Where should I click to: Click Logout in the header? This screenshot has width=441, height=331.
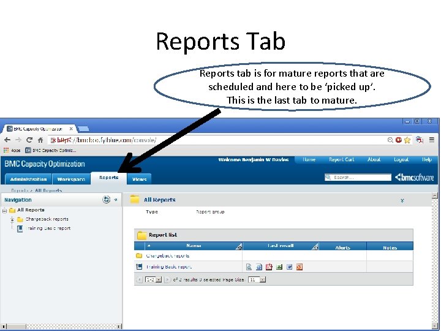[401, 159]
